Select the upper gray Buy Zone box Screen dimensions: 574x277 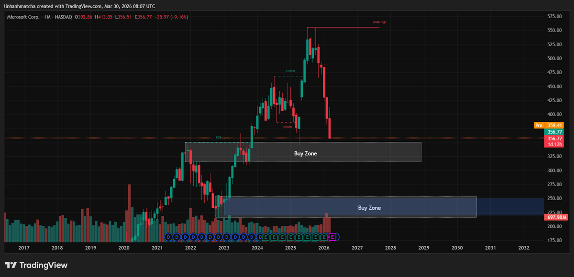[x=303, y=152]
